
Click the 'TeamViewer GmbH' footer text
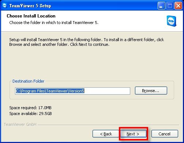(20, 124)
